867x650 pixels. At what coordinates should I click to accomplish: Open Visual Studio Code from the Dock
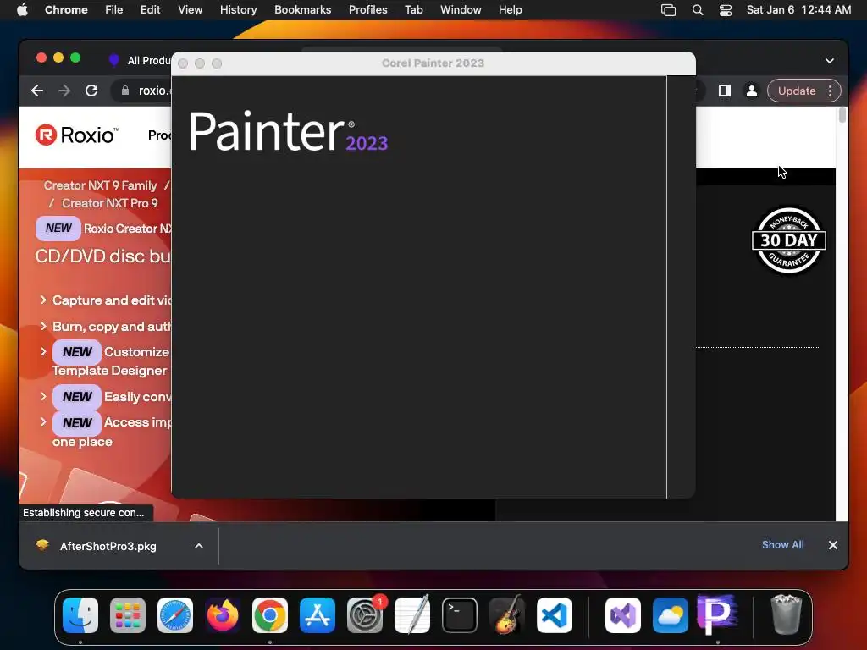[x=555, y=615]
